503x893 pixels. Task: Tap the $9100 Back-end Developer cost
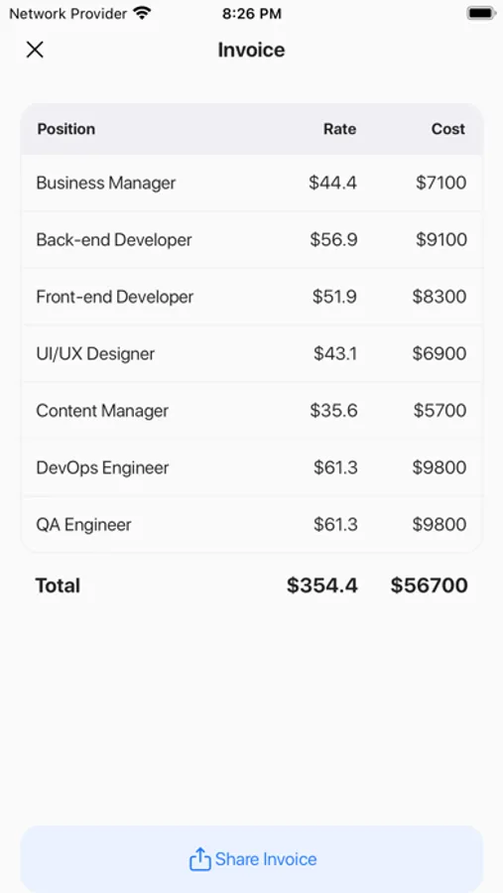pyautogui.click(x=441, y=240)
